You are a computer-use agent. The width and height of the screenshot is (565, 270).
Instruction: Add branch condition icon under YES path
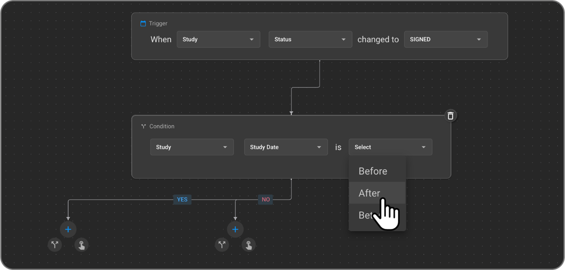tap(55, 245)
